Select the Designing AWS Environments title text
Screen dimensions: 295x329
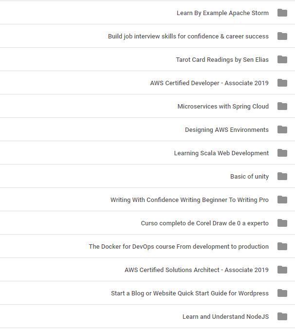pos(226,130)
